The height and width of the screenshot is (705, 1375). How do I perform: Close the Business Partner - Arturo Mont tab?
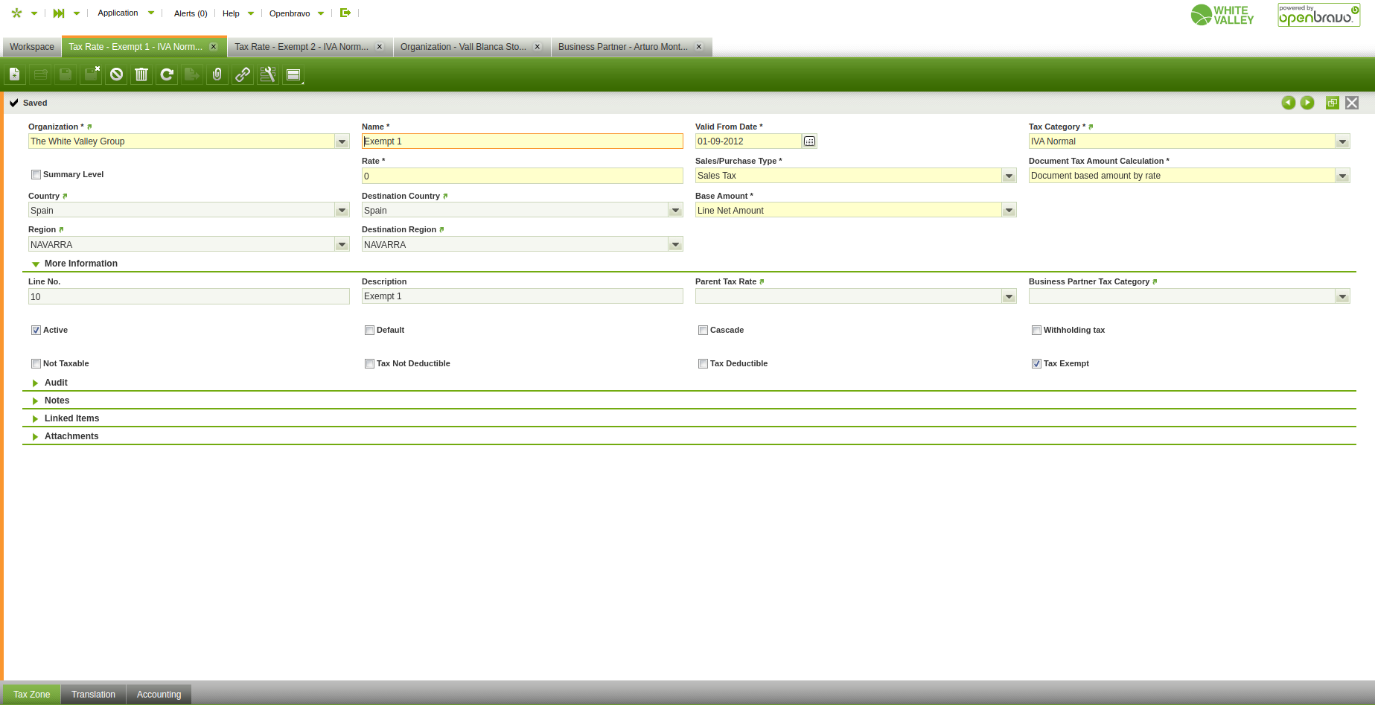click(x=699, y=47)
